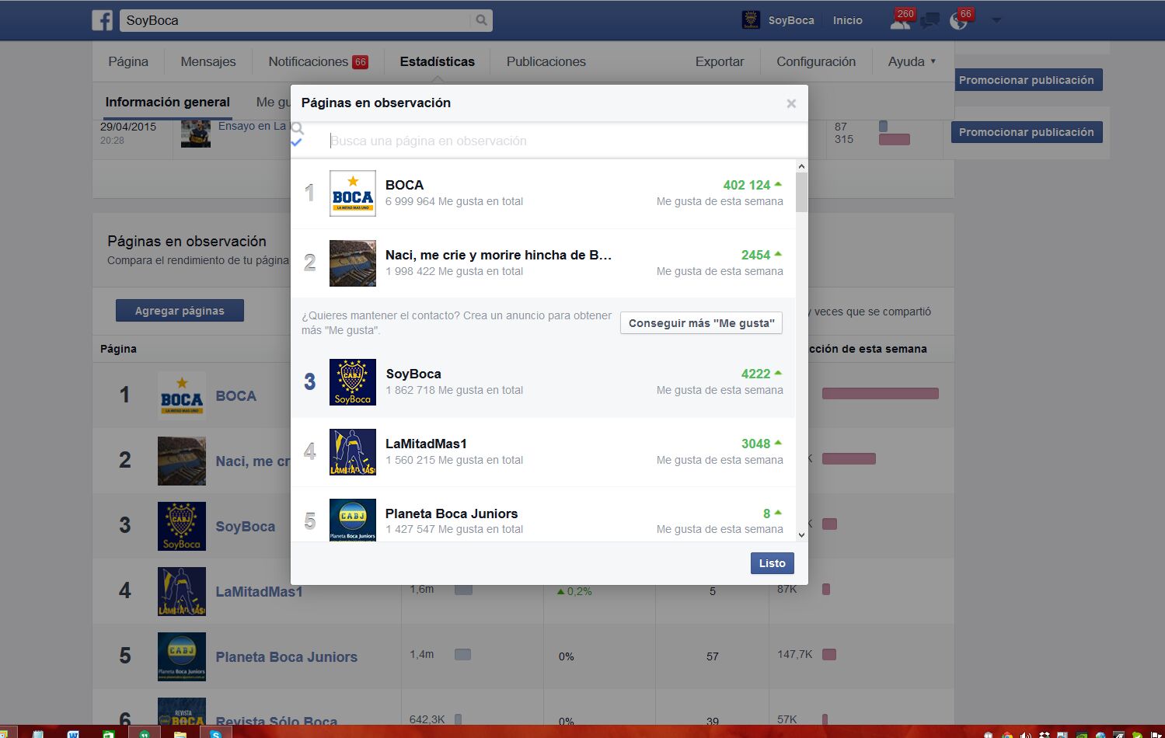The width and height of the screenshot is (1165, 738).
Task: Click the dialog scrollbar up arrow
Action: 801,166
